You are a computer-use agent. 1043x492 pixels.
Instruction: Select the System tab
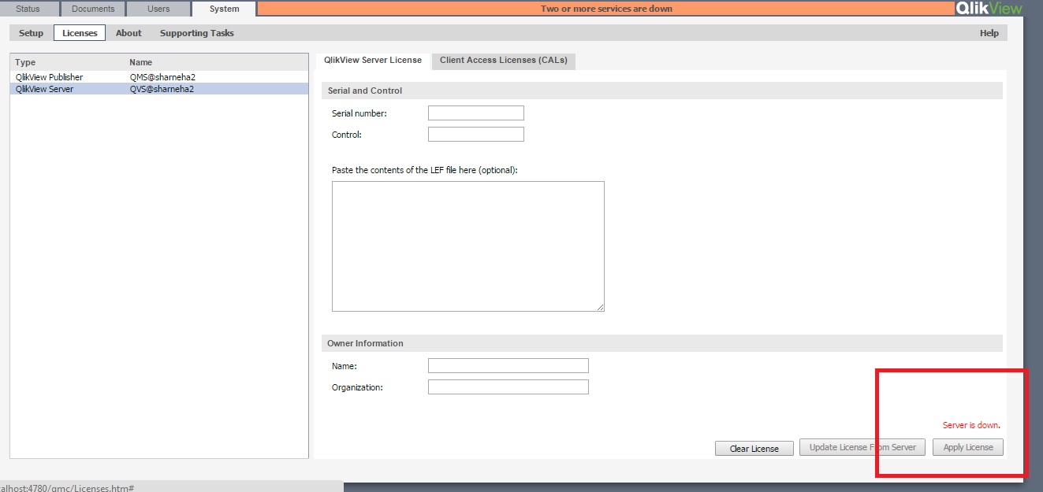tap(225, 9)
